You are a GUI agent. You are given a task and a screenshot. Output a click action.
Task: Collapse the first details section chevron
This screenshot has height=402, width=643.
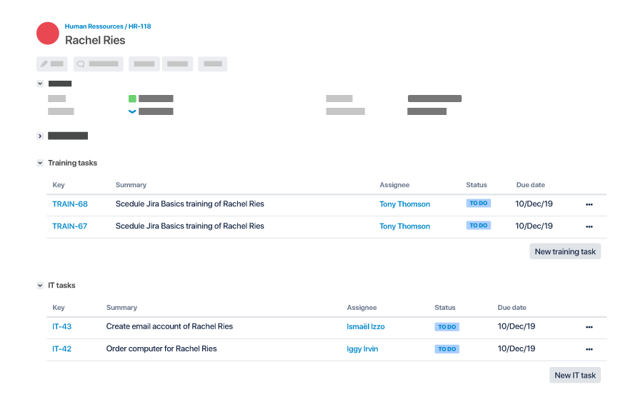click(40, 84)
